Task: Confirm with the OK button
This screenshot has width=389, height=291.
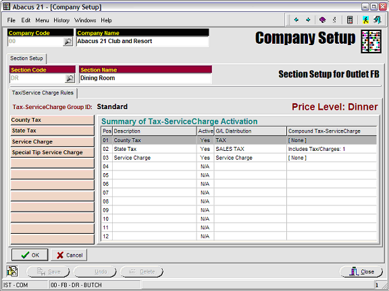Action: click(x=30, y=255)
